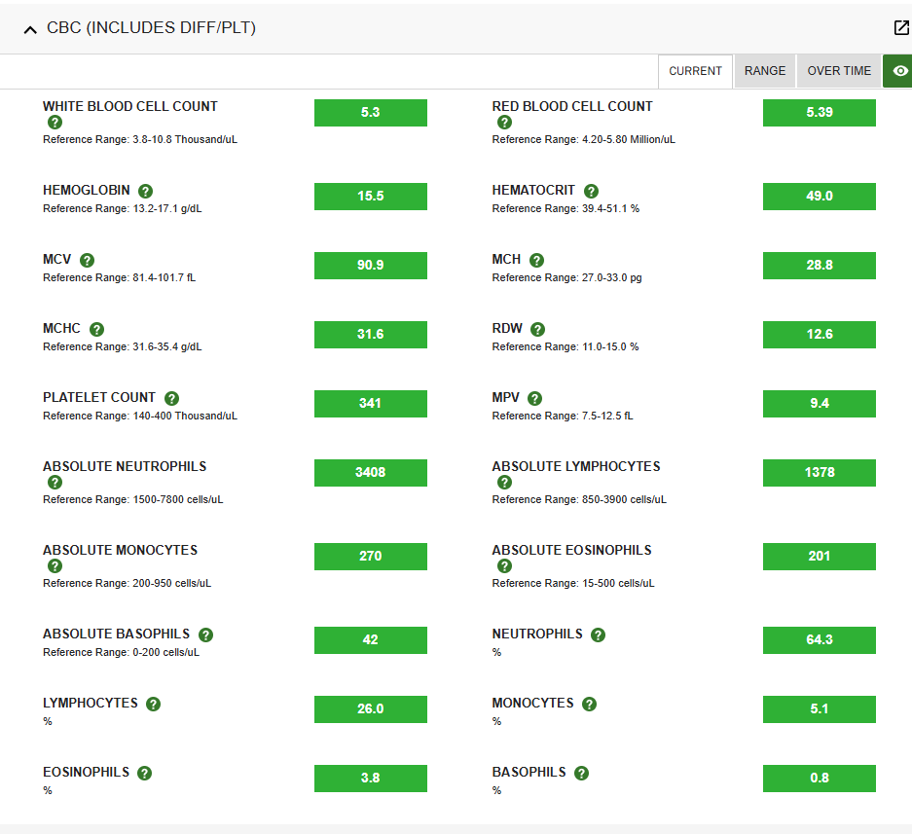Click Reference Range: 13.2-17.1 g/dL text
This screenshot has height=834, width=912.
click(122, 209)
